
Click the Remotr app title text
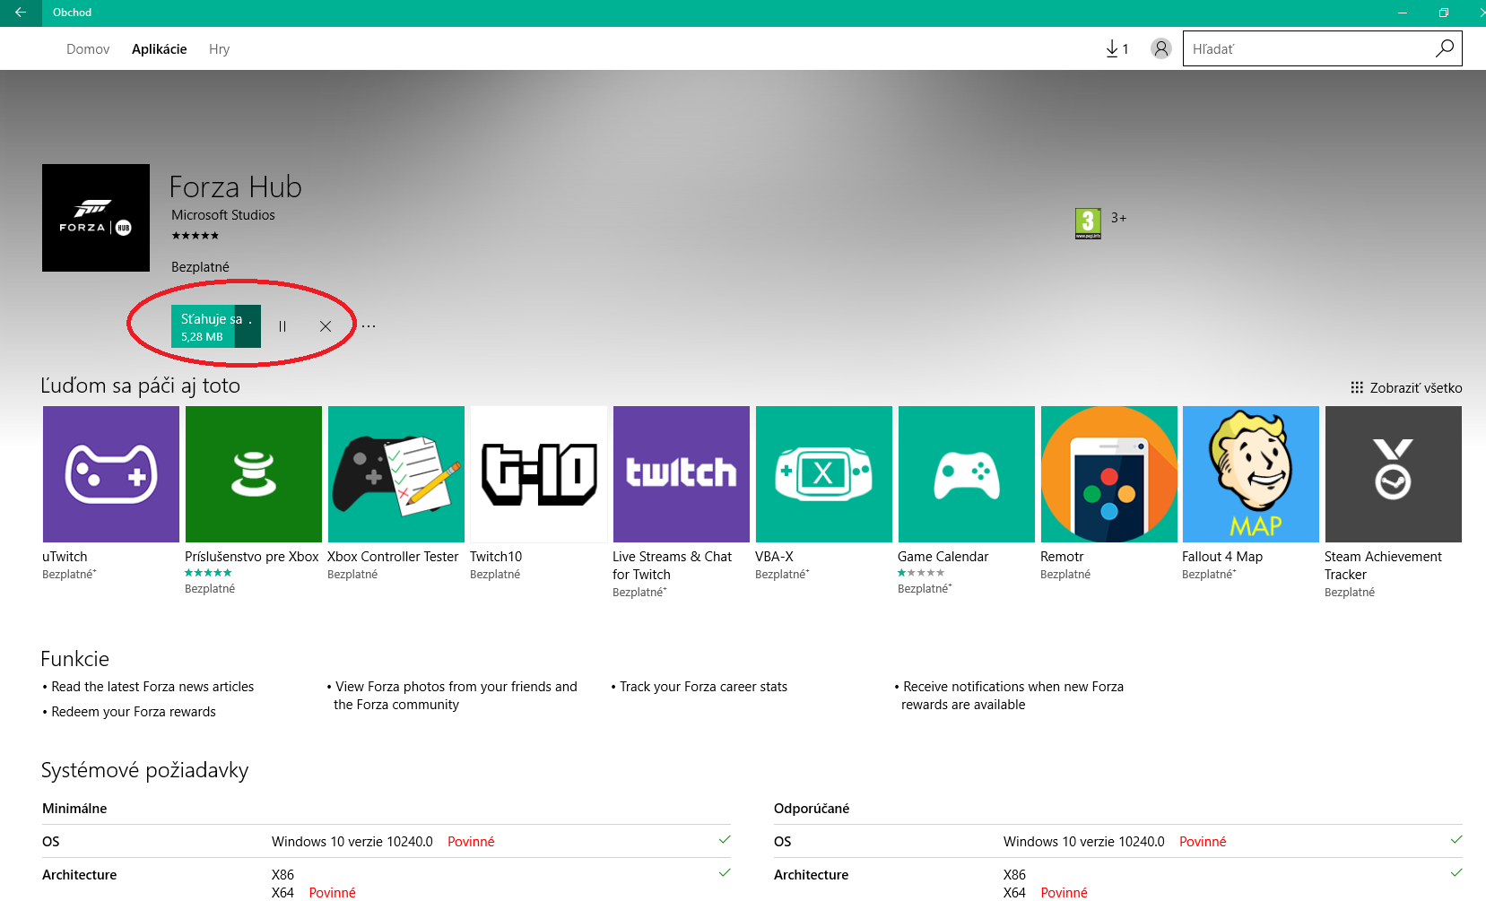(1062, 557)
